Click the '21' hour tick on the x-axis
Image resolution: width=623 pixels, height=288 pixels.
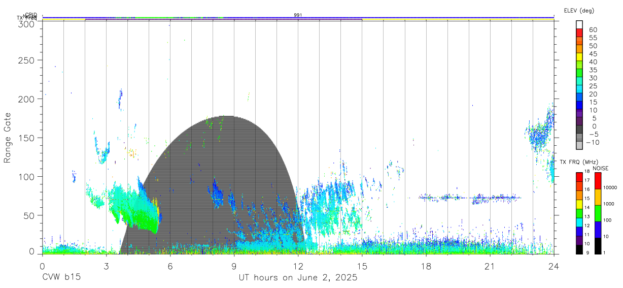point(490,266)
